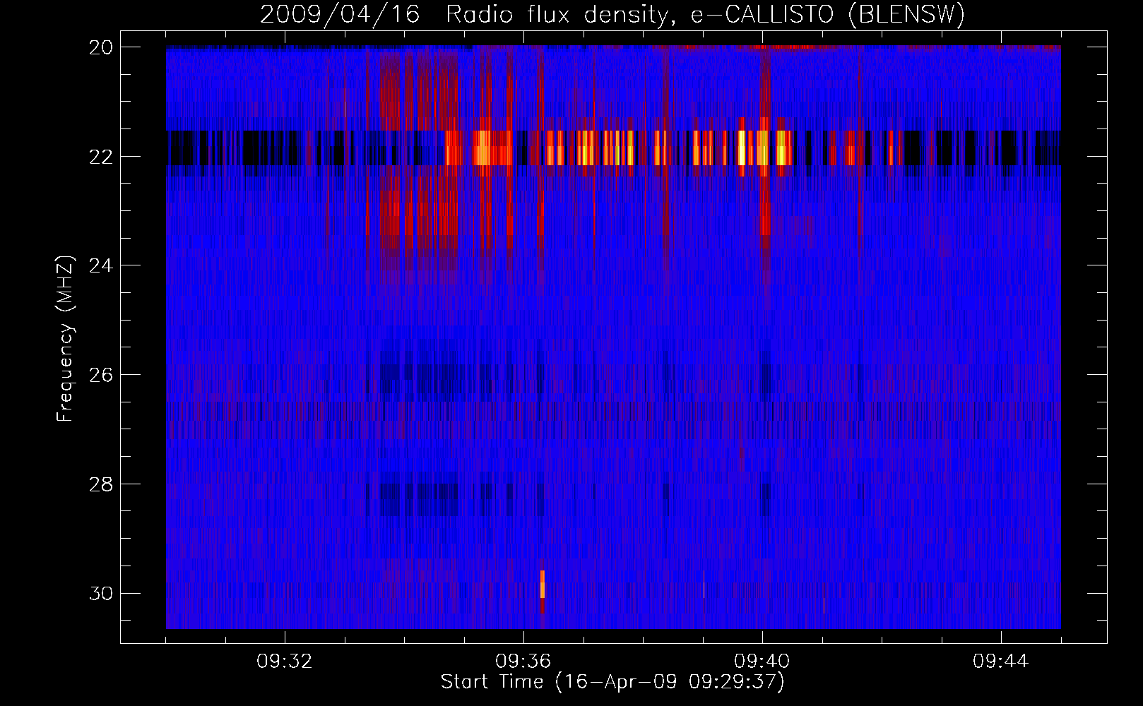Click the time tick label "09:32"

pos(285,662)
